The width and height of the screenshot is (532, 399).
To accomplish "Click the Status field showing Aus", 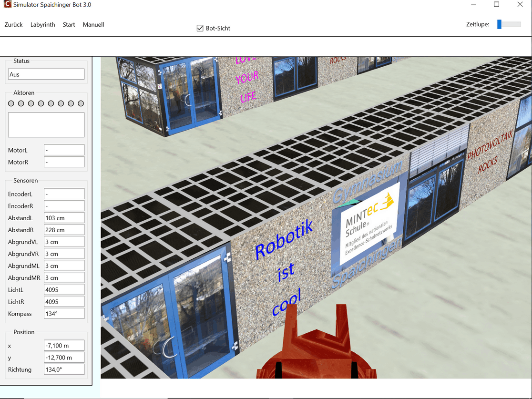I will pyautogui.click(x=46, y=74).
